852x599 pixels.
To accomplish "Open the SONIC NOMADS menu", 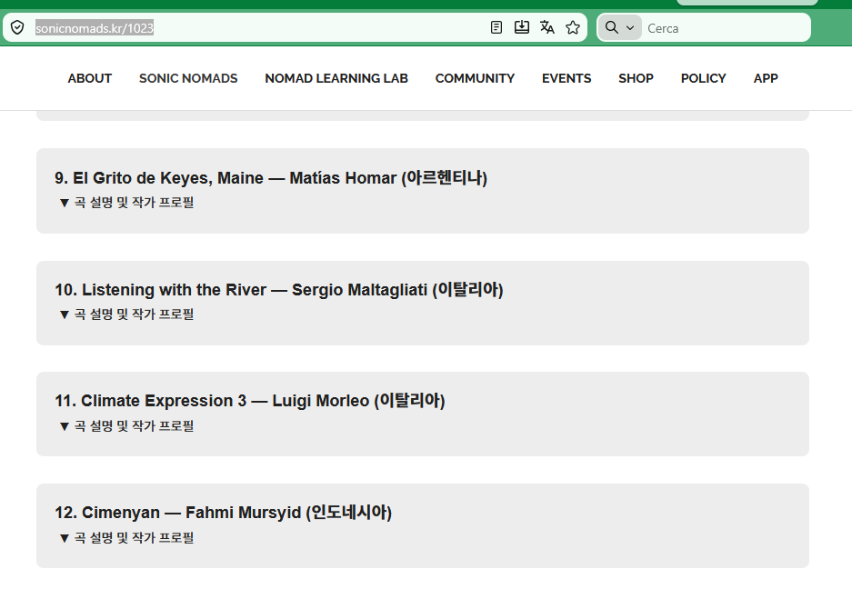I will 188,78.
